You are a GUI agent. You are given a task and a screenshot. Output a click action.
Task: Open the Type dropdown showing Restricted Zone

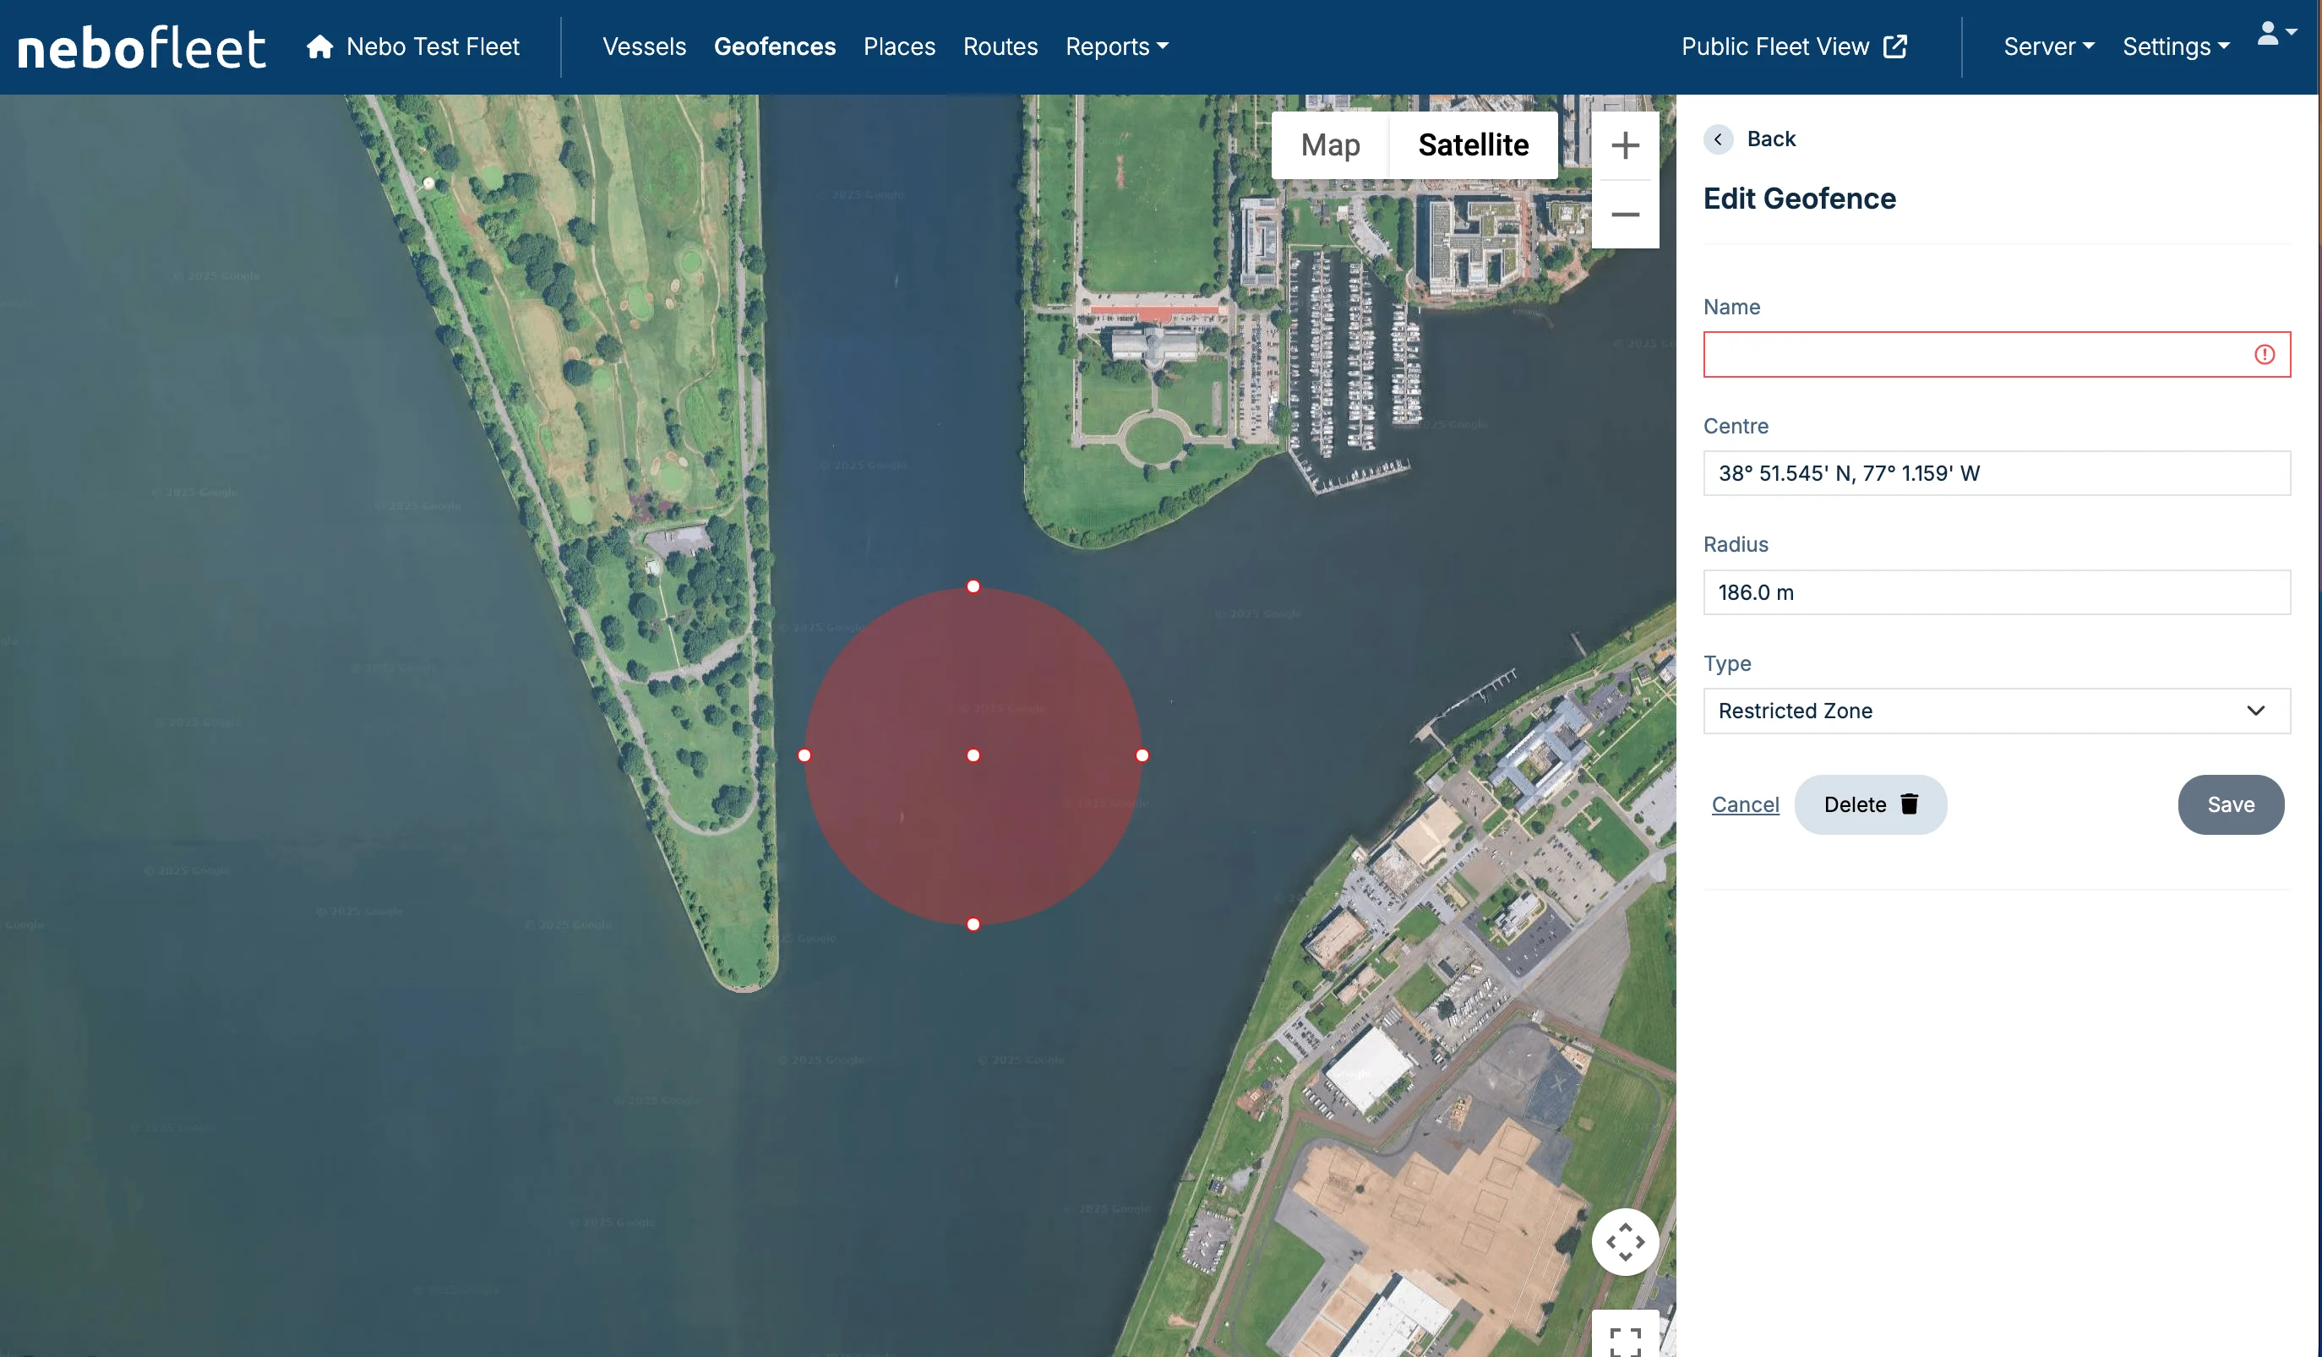[x=1996, y=711]
